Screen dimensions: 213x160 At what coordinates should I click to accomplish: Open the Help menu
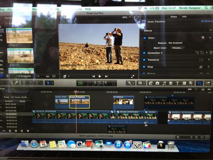tap(88, 9)
